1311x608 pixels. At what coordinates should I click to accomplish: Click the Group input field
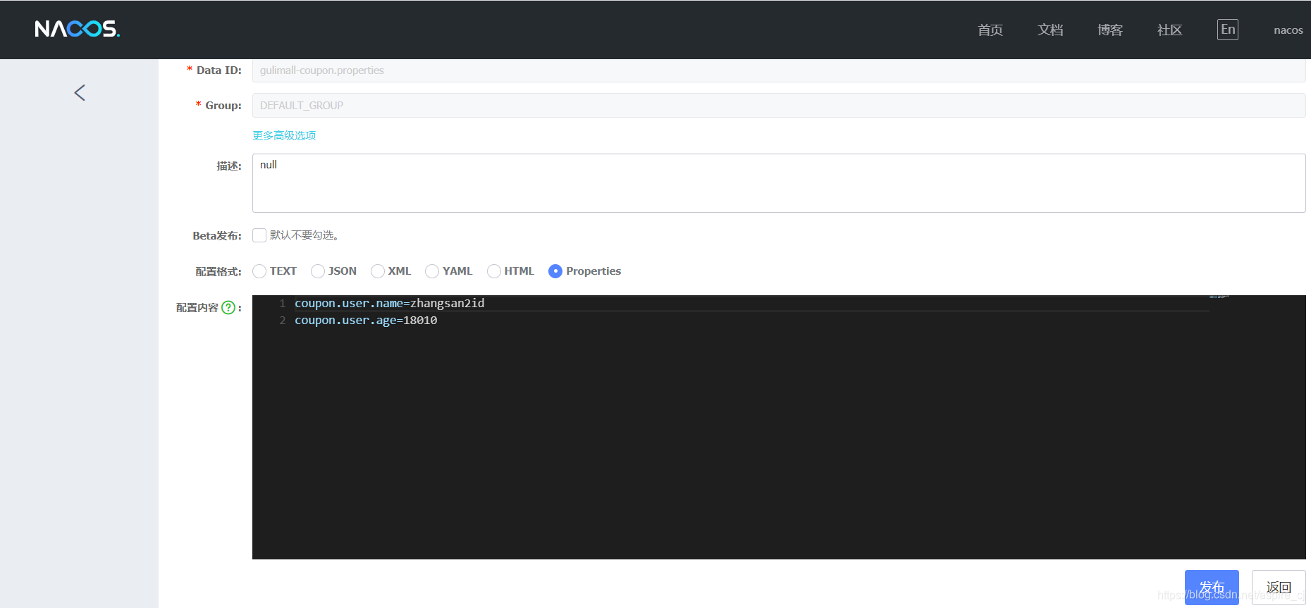click(x=779, y=106)
